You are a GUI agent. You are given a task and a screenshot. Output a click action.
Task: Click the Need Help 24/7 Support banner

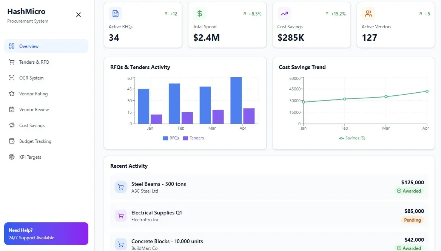click(x=46, y=234)
